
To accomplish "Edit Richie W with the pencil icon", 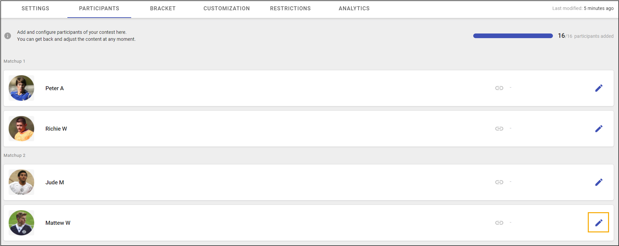I will click(599, 129).
